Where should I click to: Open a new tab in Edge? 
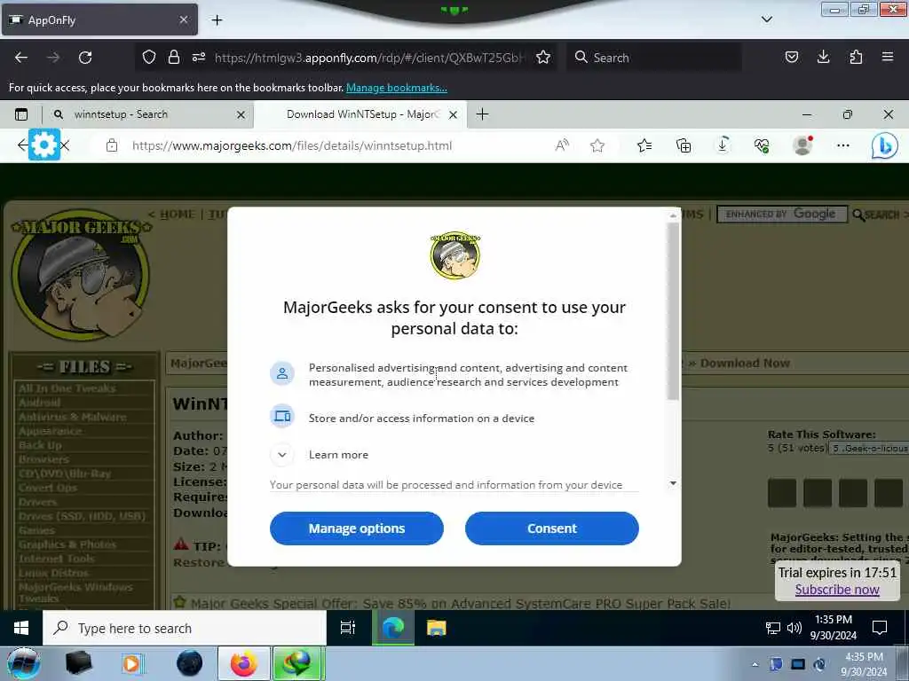point(482,114)
